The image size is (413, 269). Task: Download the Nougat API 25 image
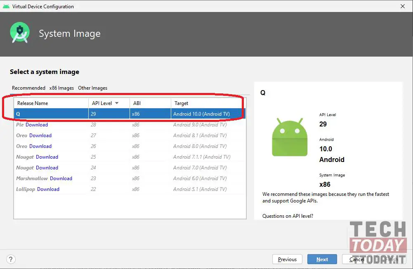47,157
